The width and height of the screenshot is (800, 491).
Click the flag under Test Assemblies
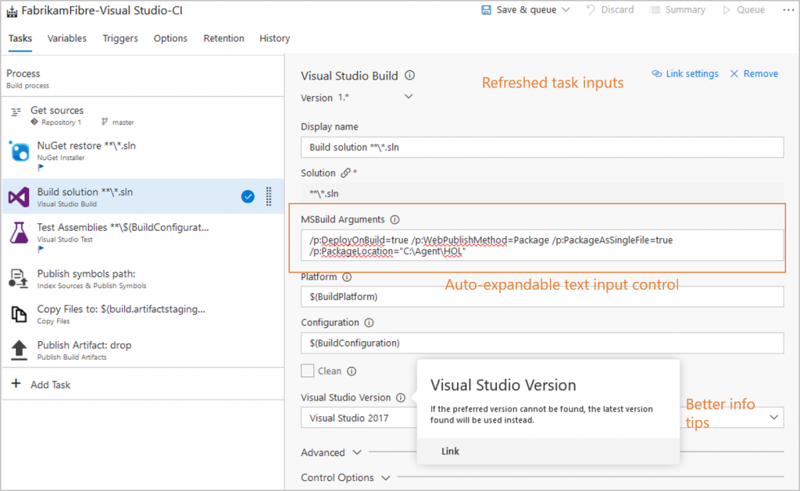coord(41,249)
